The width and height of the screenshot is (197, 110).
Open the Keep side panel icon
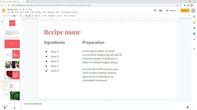point(194,22)
